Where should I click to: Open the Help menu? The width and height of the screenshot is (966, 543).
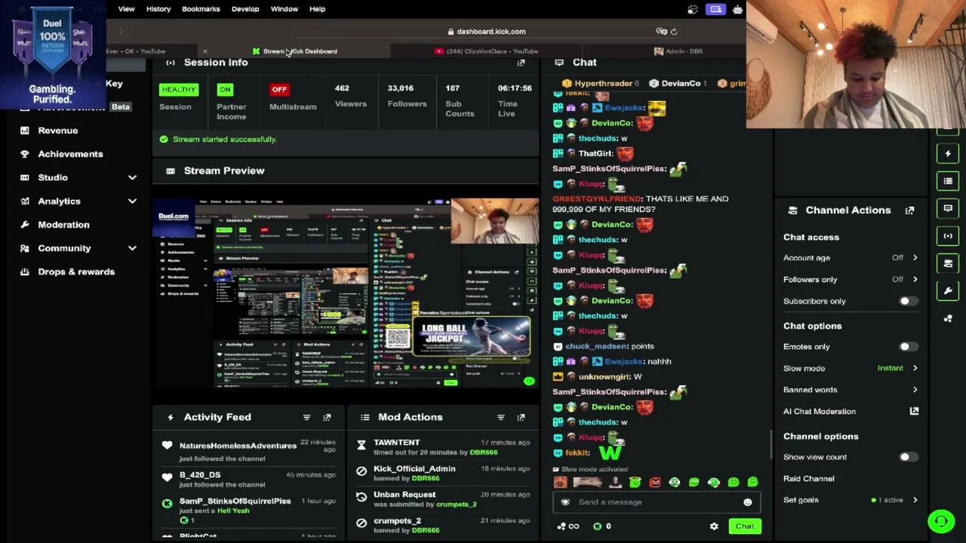coord(317,9)
